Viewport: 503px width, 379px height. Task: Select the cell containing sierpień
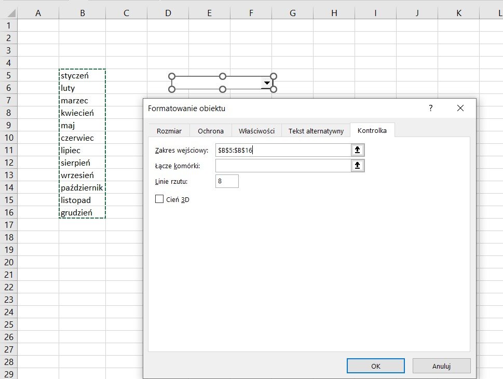83,163
